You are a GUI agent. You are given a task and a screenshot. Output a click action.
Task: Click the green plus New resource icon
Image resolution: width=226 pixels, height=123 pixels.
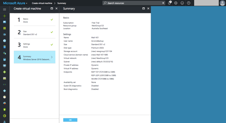pyautogui.click(x=4, y=16)
